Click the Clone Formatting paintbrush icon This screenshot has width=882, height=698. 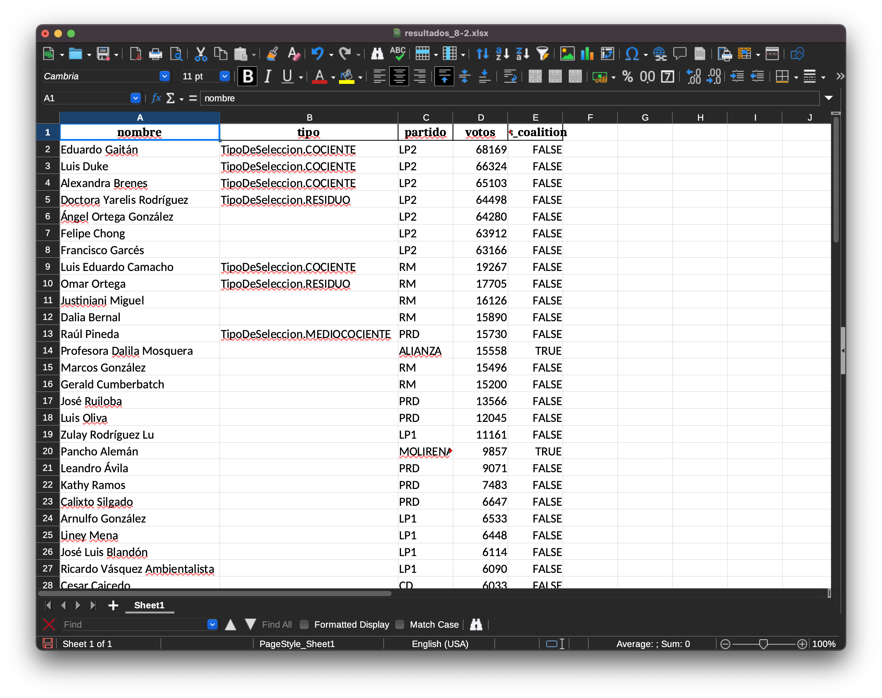[x=272, y=54]
